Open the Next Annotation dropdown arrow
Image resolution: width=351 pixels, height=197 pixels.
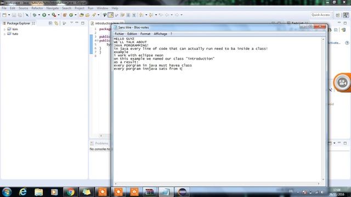(x=146, y=15)
